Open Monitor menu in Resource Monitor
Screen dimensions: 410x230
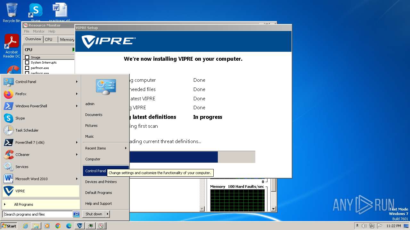39,31
